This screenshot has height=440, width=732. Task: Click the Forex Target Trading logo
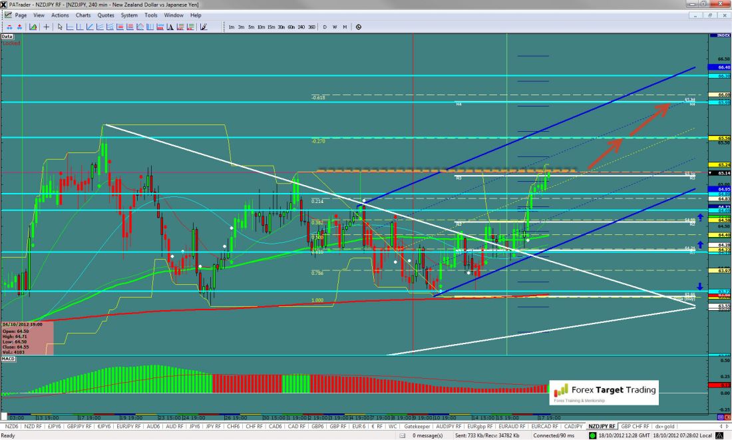click(604, 393)
